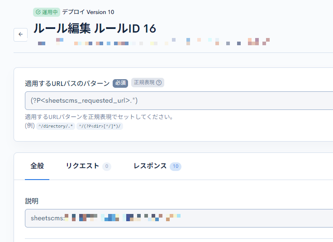Open the リクエスト tab
The image size is (333, 242).
pos(89,166)
